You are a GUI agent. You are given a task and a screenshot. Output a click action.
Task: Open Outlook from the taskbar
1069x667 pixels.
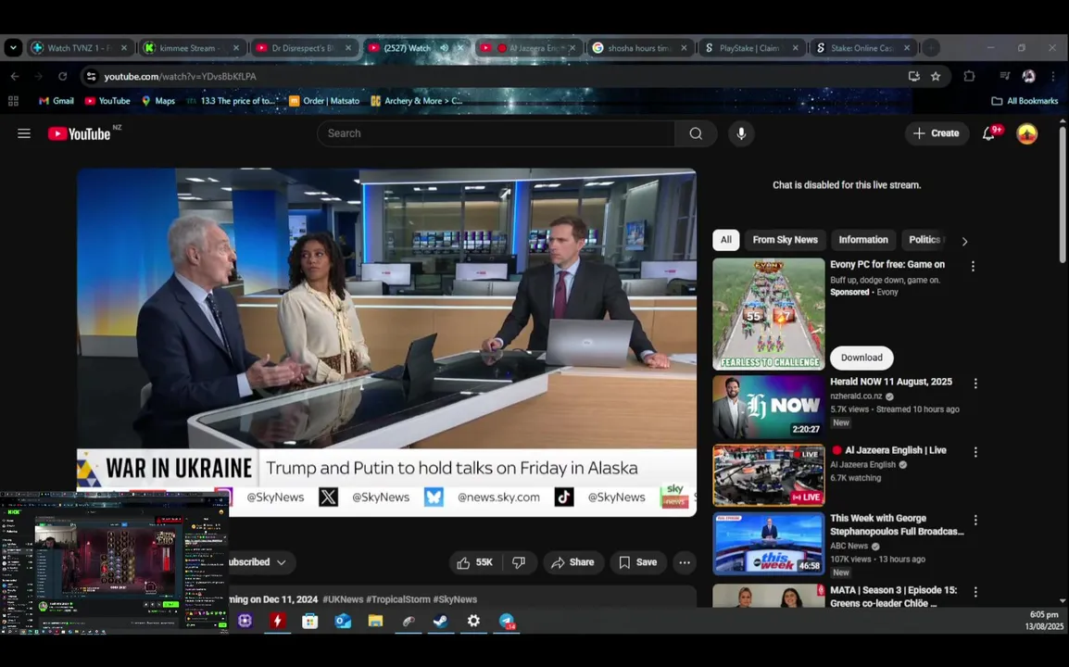[x=342, y=621]
